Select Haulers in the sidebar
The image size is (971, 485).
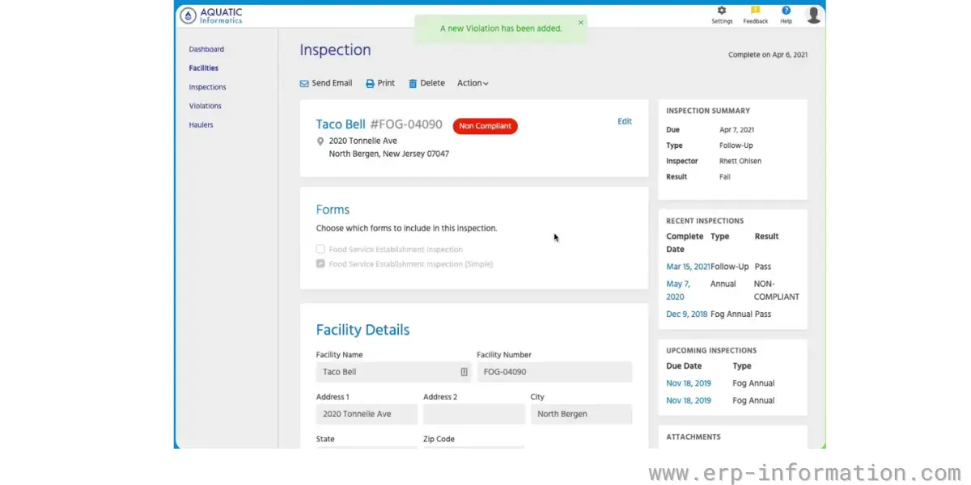pos(201,125)
